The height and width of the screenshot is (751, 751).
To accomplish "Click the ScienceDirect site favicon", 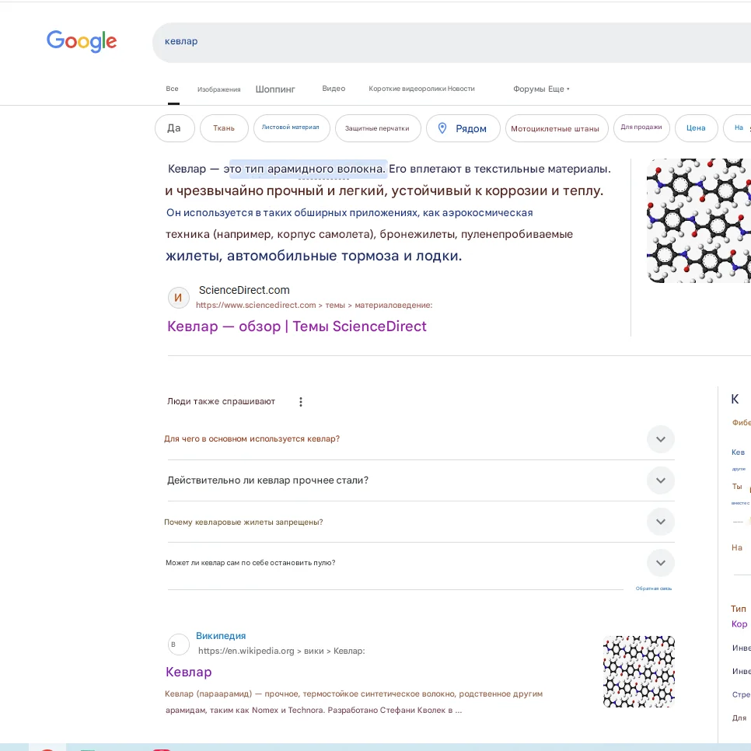I will [178, 298].
